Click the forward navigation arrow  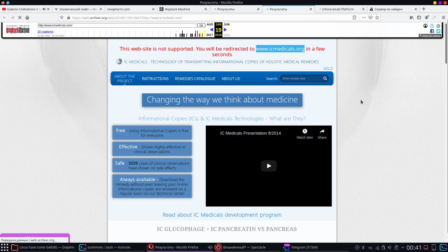tap(12, 17)
